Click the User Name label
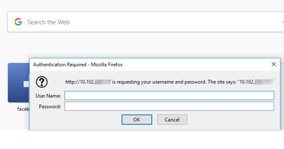Image resolution: width=284 pixels, height=149 pixels. tap(48, 96)
